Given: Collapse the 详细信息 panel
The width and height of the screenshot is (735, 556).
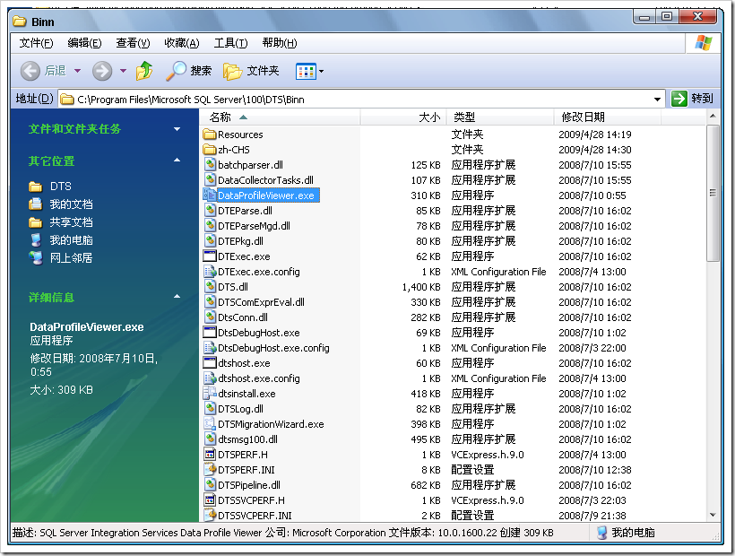Looking at the screenshot, I should pos(177,296).
